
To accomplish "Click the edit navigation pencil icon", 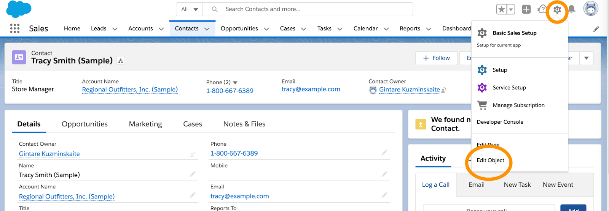I will click(x=596, y=29).
